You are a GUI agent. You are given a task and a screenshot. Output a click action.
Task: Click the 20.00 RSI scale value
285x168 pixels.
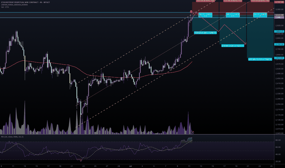click(x=278, y=162)
